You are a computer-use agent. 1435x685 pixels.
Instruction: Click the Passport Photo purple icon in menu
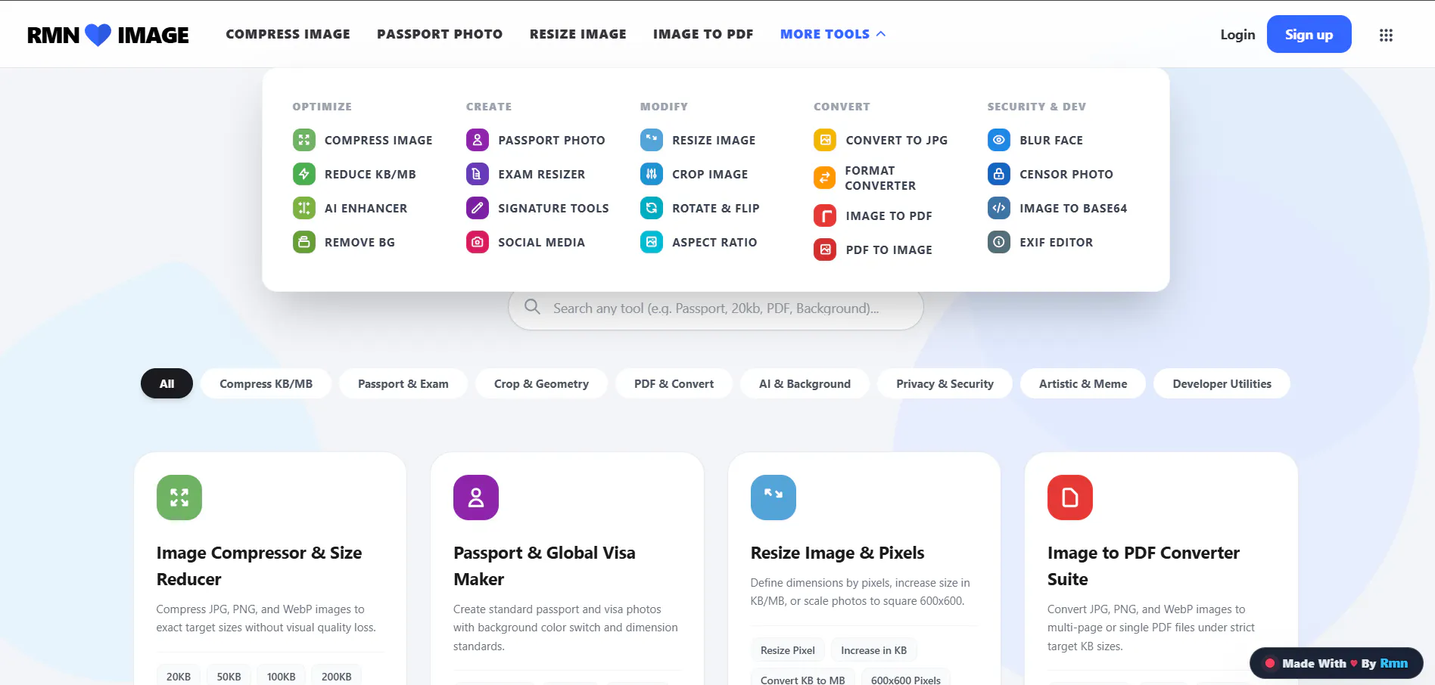point(478,140)
